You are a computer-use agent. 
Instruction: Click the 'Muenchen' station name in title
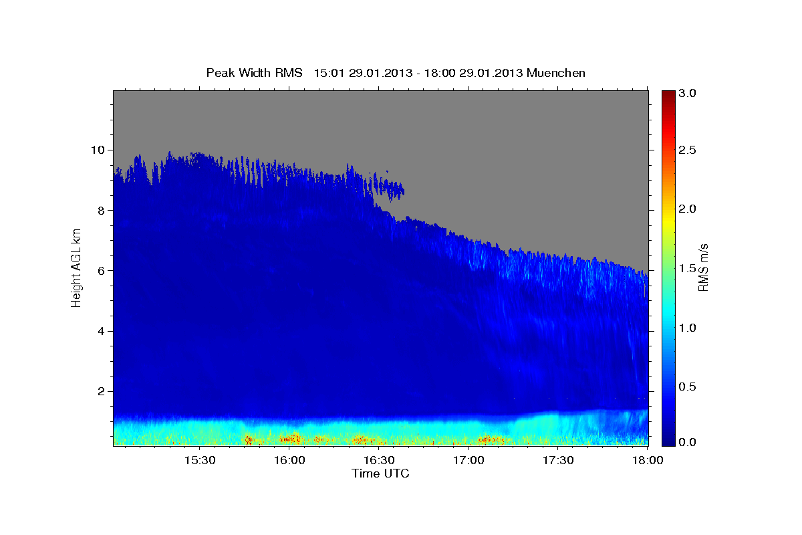[556, 72]
